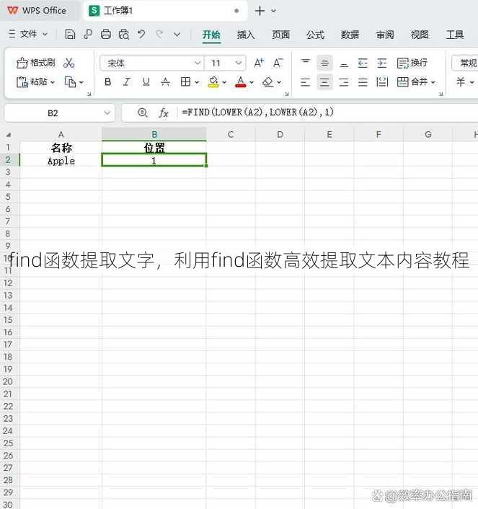Screen dimensions: 478x509
Task: Apply red font color A
Action: click(240, 81)
